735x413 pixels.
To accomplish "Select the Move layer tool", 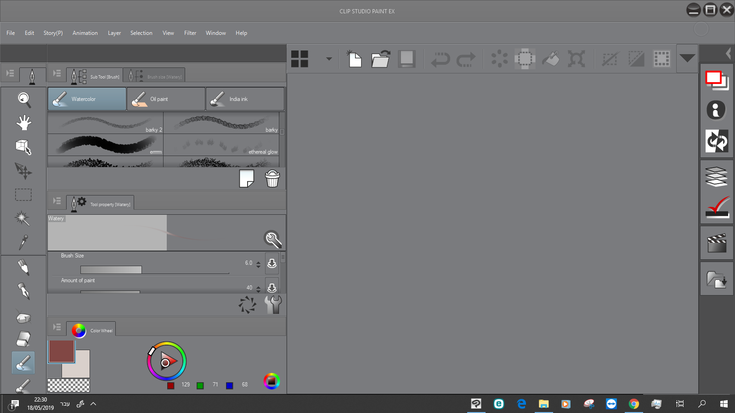I will pos(23,171).
